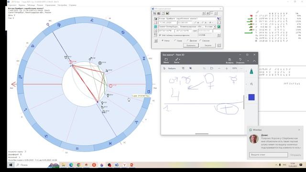Open the Экраны menu

click(x=22, y=5)
